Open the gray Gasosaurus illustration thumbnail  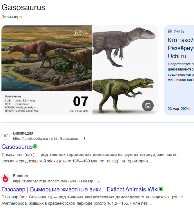[125, 47]
